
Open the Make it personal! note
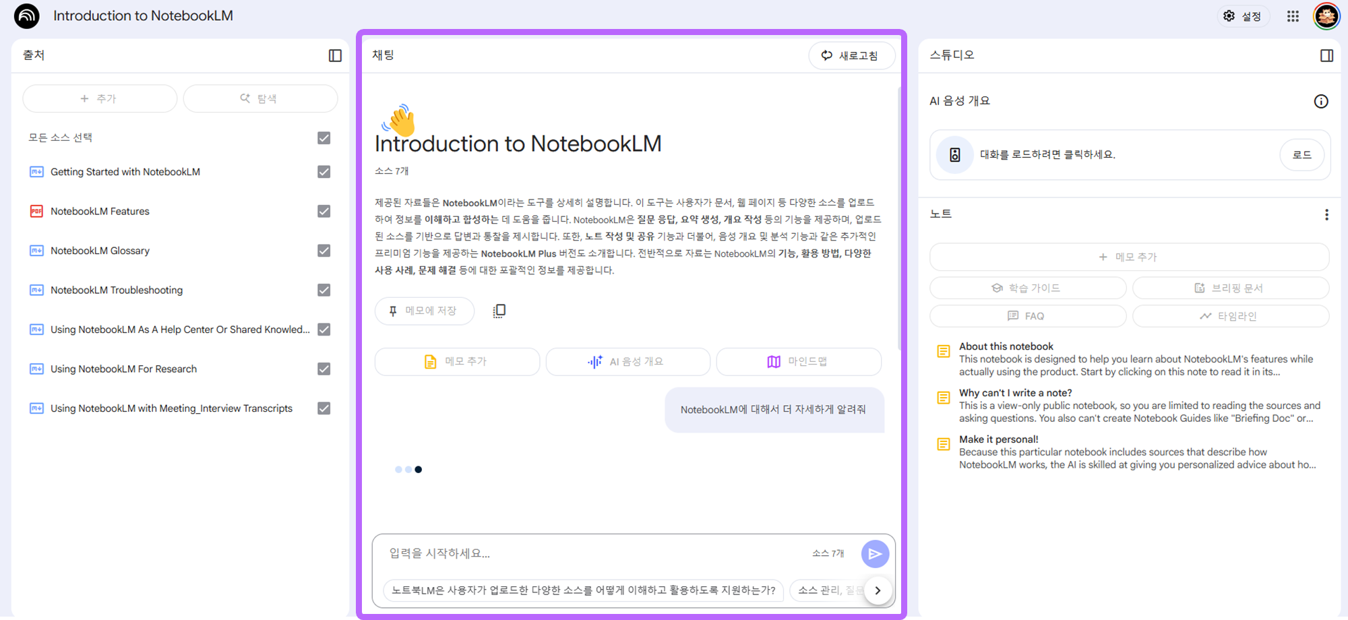(1129, 452)
